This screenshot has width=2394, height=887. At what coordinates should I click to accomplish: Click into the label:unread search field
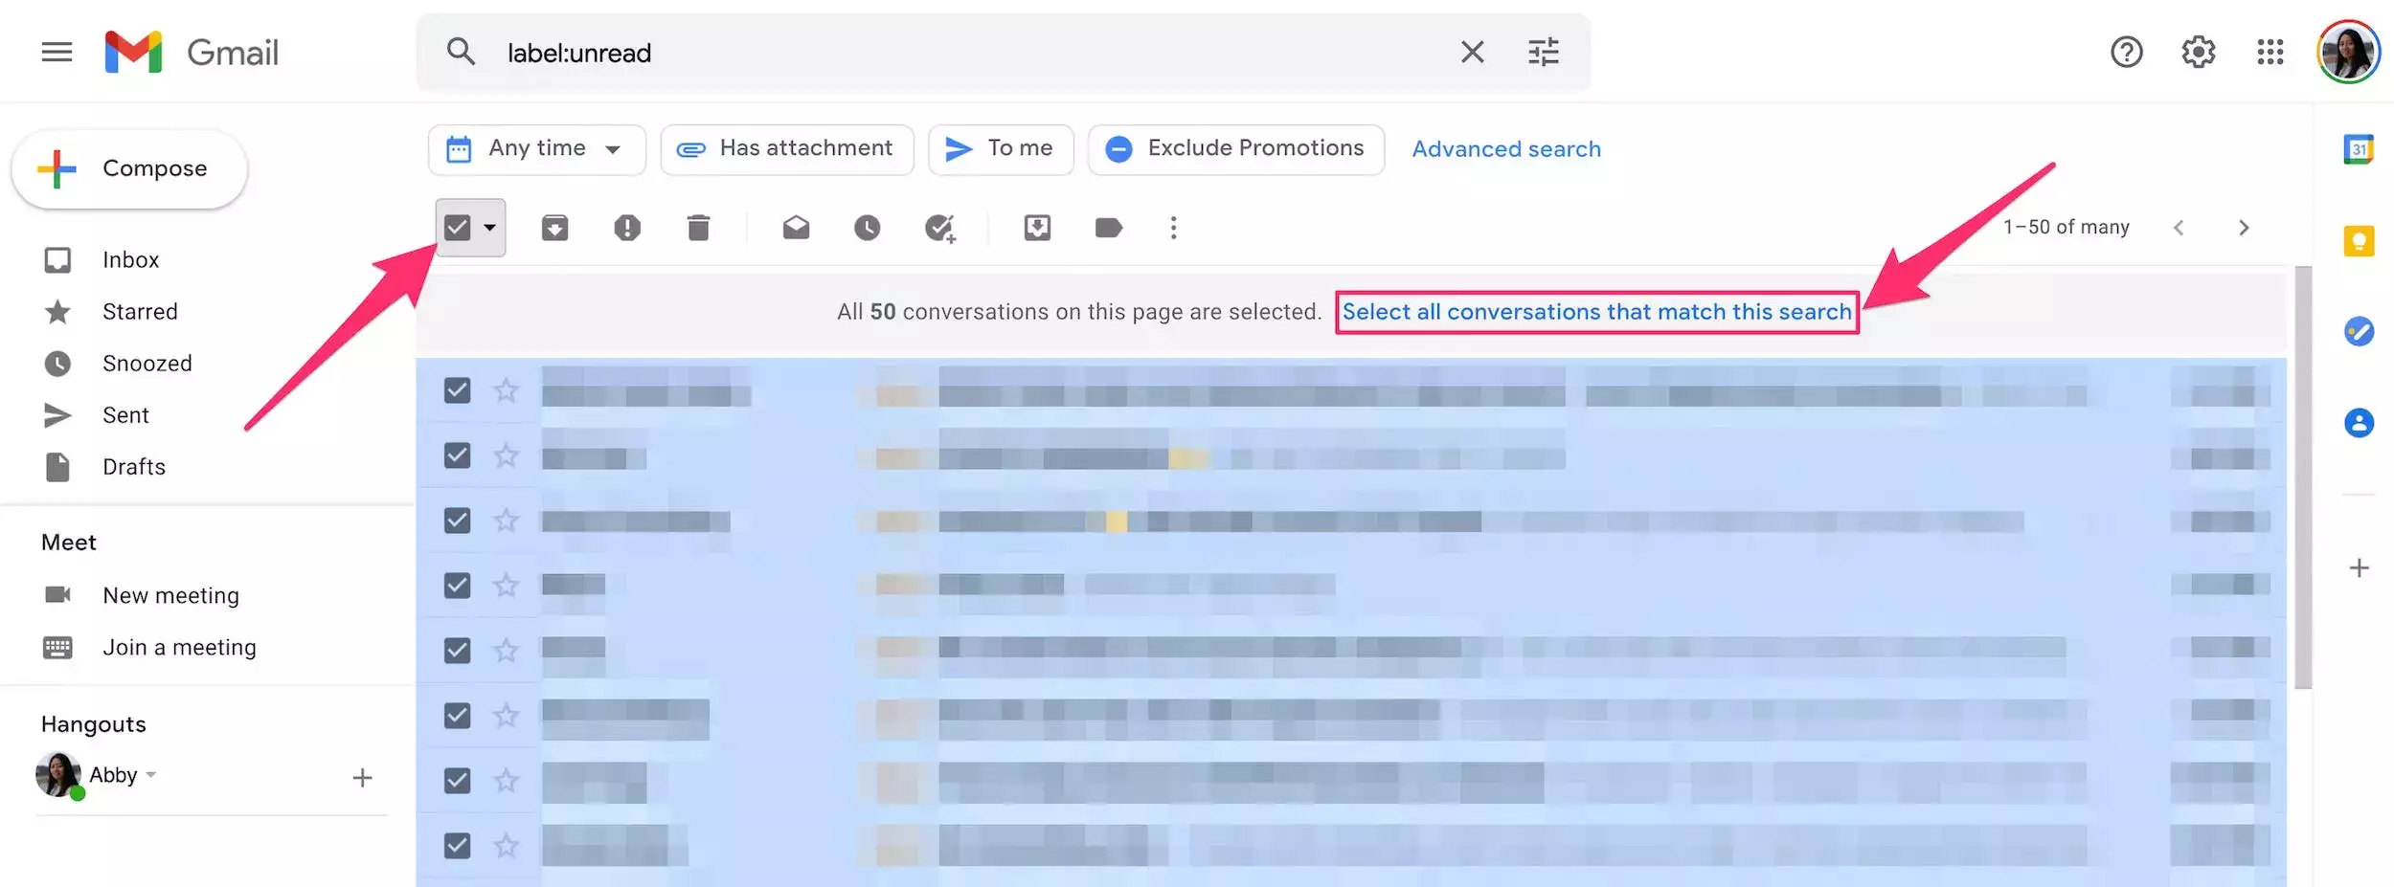pyautogui.click(x=958, y=53)
